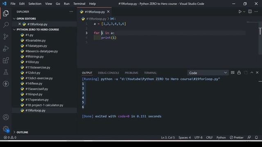Close the bottom panel
Viewport: 262px width, 147px height.
[x=257, y=73]
